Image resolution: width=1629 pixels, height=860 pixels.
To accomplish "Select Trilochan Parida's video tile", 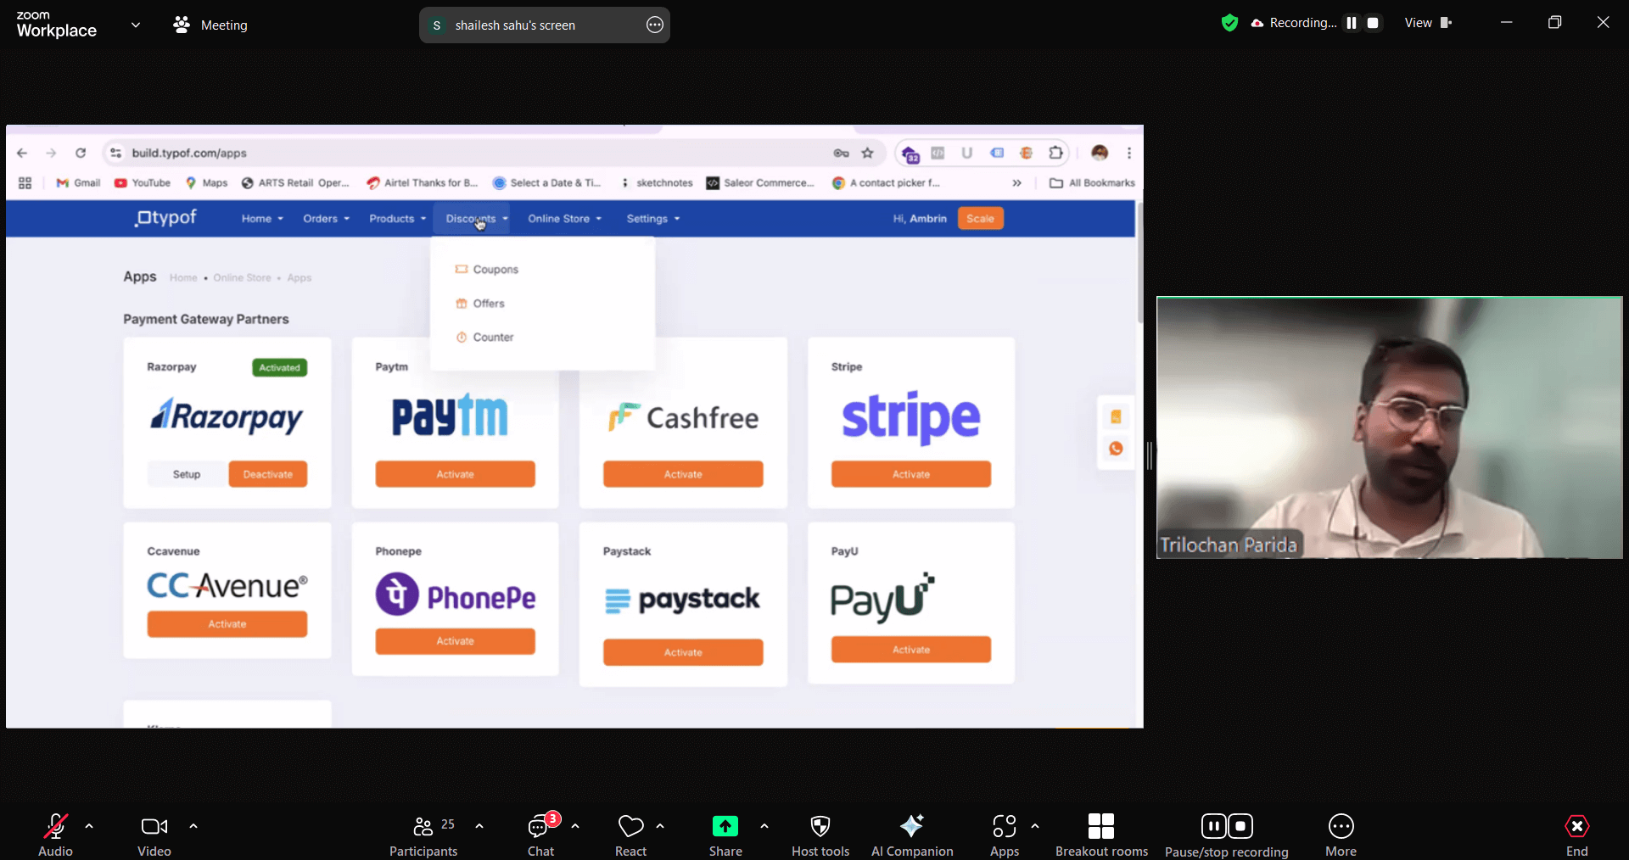I will pyautogui.click(x=1389, y=427).
